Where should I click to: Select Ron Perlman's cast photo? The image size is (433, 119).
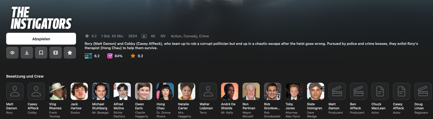[x=251, y=91]
